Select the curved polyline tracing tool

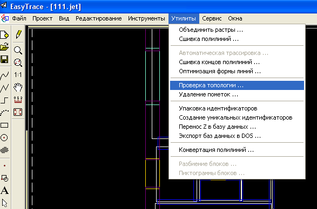pos(4,75)
